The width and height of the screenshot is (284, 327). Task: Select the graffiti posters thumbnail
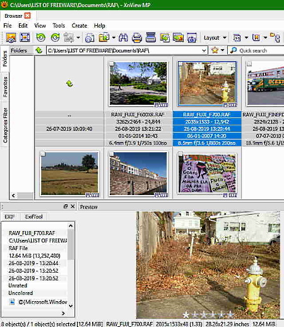tap(207, 174)
